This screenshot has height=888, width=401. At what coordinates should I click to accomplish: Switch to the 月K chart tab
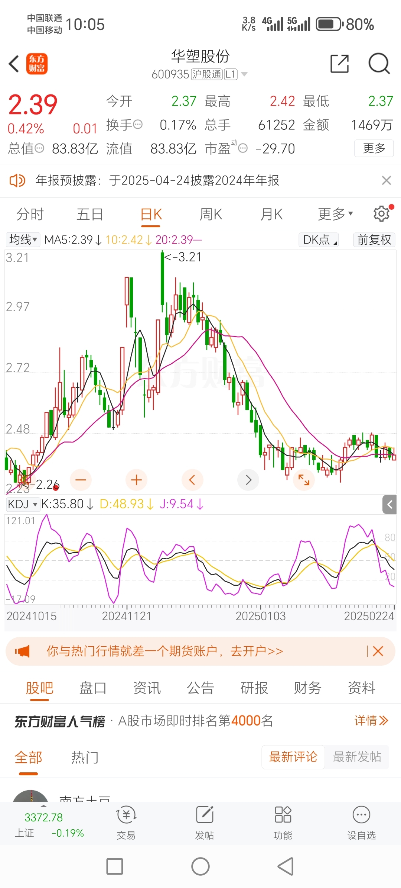[x=272, y=214]
